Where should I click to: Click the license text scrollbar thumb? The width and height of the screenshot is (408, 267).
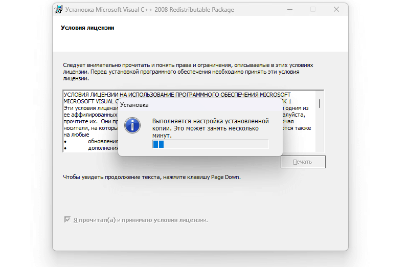[x=320, y=103]
